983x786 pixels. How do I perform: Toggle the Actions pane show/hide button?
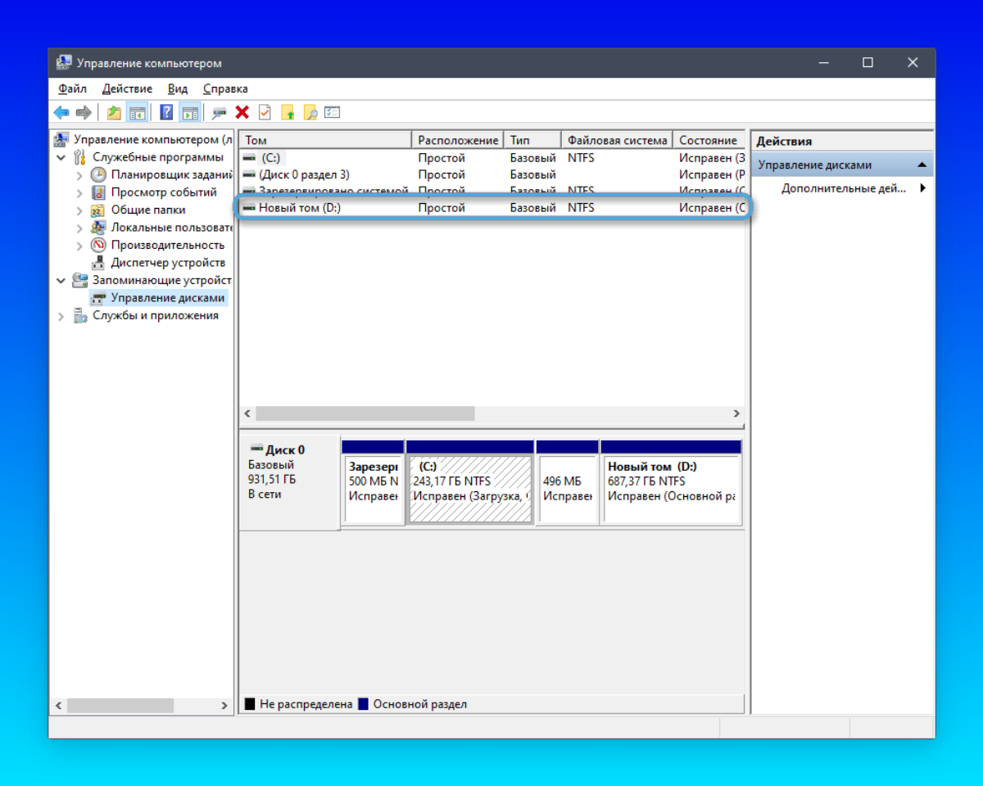190,113
